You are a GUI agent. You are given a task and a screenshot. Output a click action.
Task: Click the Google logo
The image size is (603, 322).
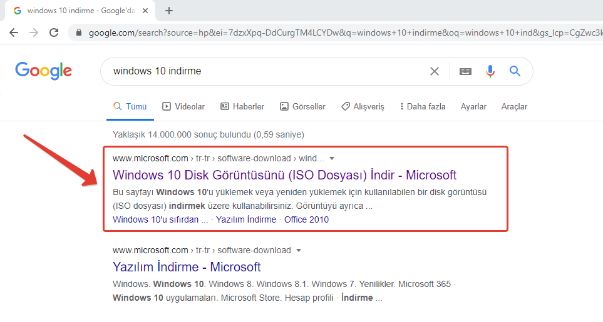pos(43,71)
